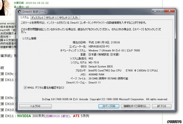This screenshot has height=124, width=183.
Task: Click the DxDiag 6.01.7600.16385 version text
Action: (55, 99)
